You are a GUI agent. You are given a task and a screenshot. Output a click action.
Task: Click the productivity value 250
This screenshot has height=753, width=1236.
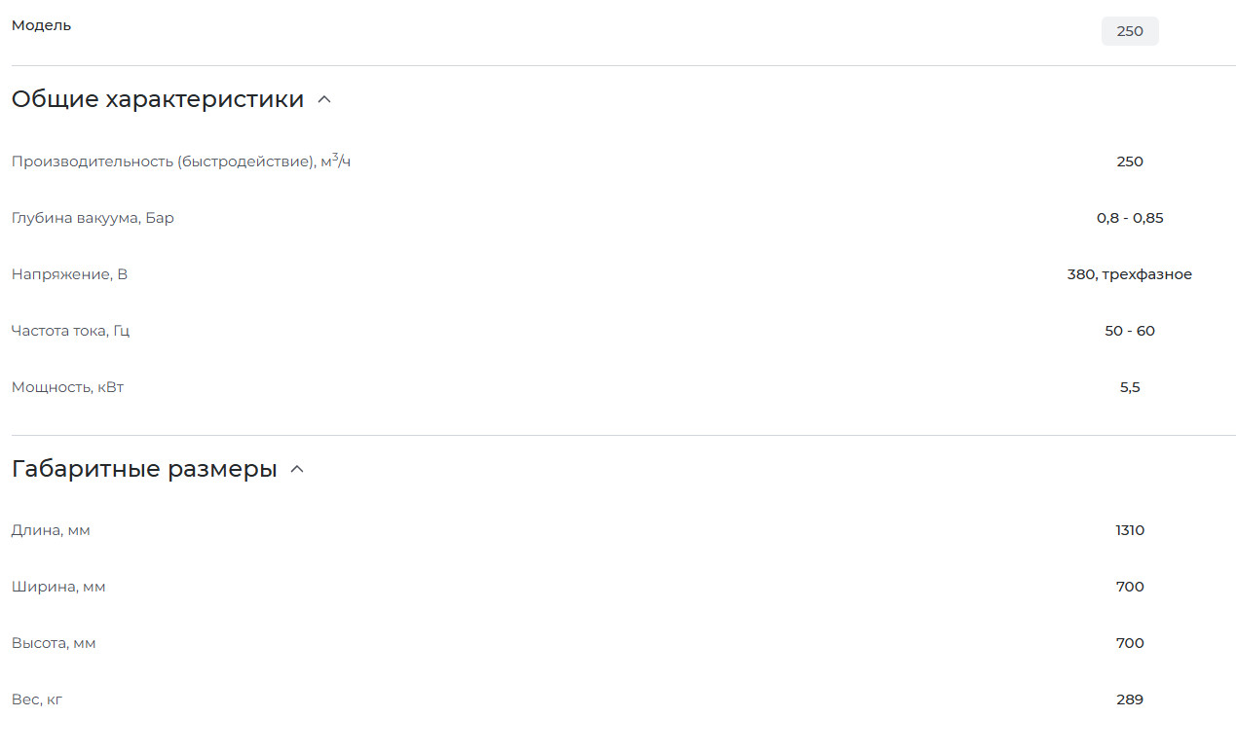pyautogui.click(x=1130, y=161)
